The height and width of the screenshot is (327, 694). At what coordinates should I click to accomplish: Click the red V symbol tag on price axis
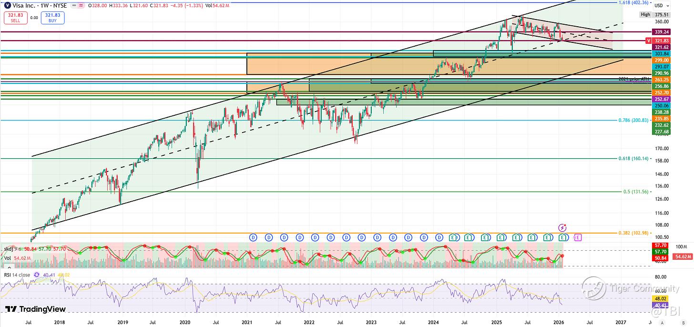[648, 41]
